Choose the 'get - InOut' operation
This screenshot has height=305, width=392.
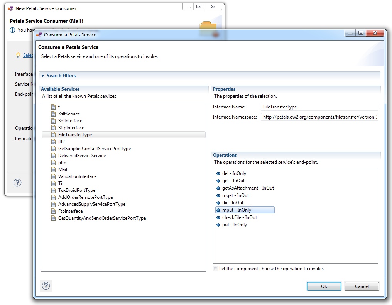pos(233,181)
